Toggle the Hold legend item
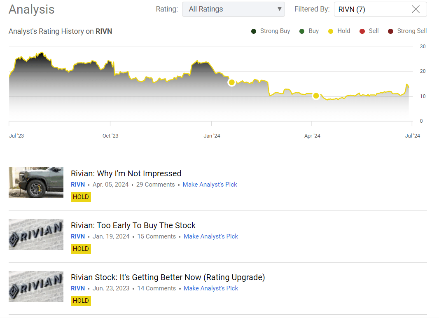Image resolution: width=439 pixels, height=318 pixels. 339,31
